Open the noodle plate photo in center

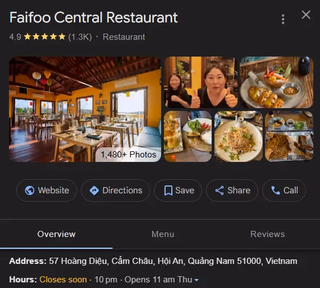click(239, 136)
